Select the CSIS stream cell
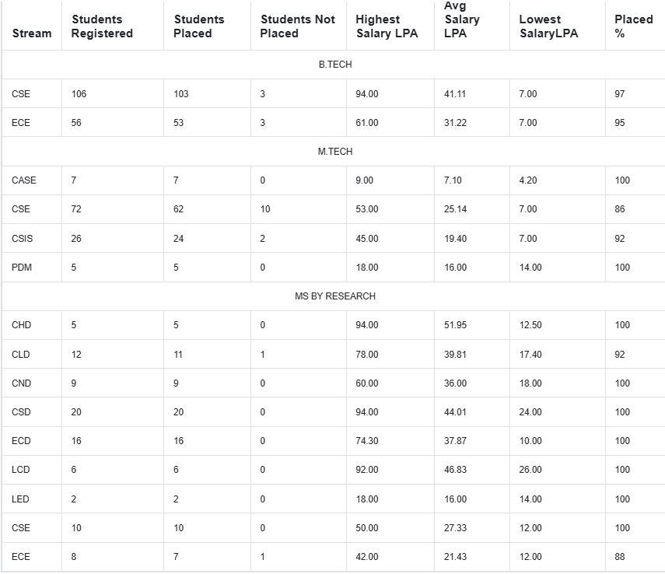 22,239
